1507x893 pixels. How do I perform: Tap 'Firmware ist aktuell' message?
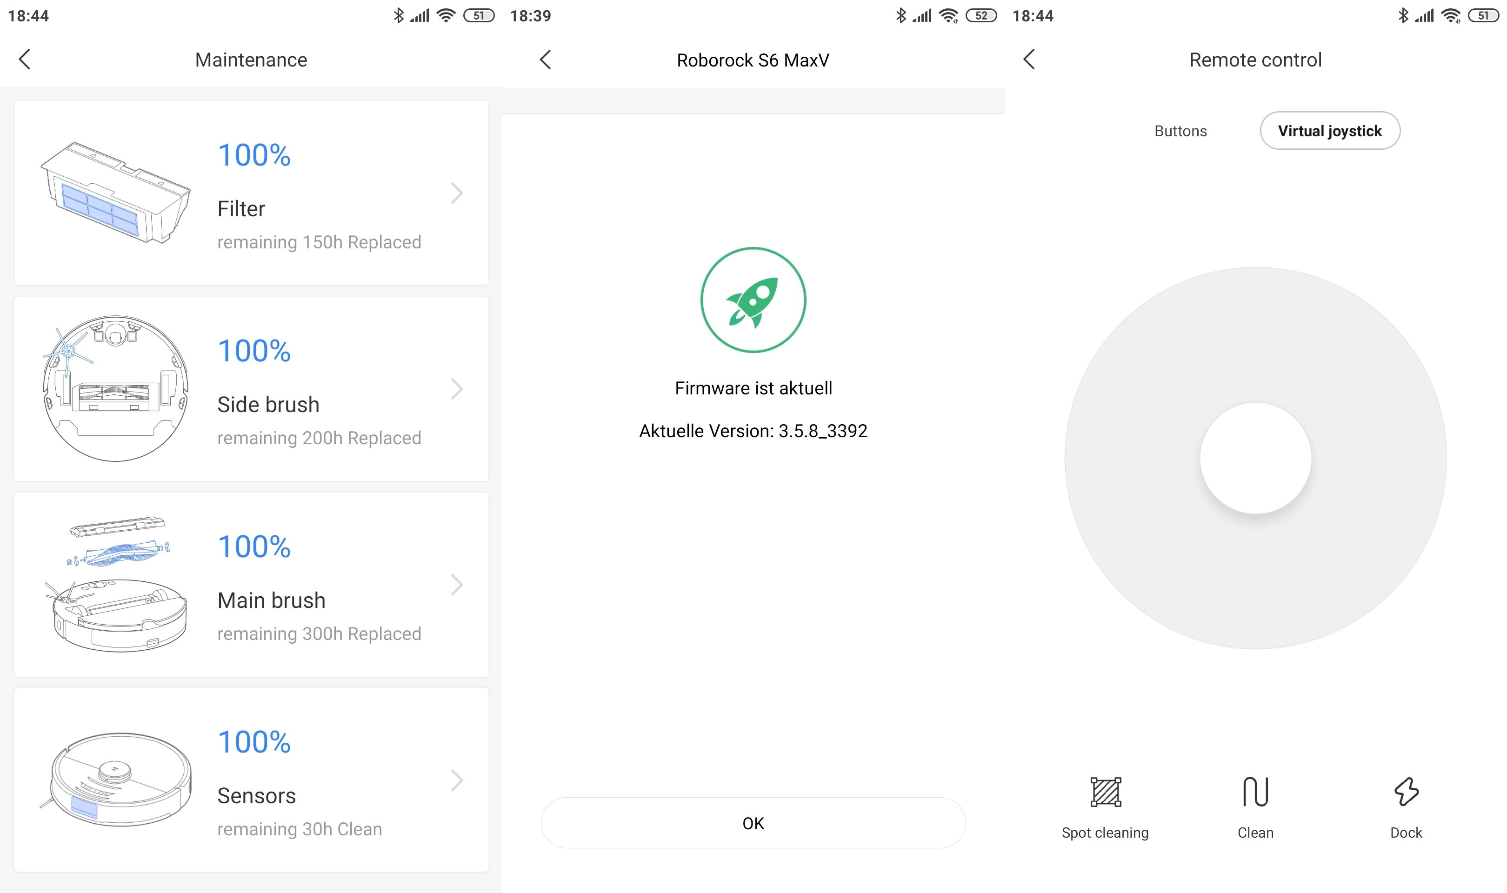pyautogui.click(x=753, y=388)
